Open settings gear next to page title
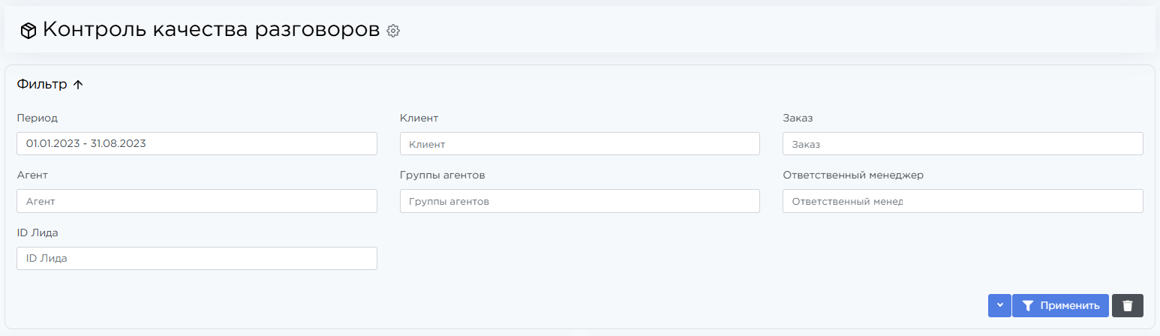The width and height of the screenshot is (1160, 336). point(393,31)
